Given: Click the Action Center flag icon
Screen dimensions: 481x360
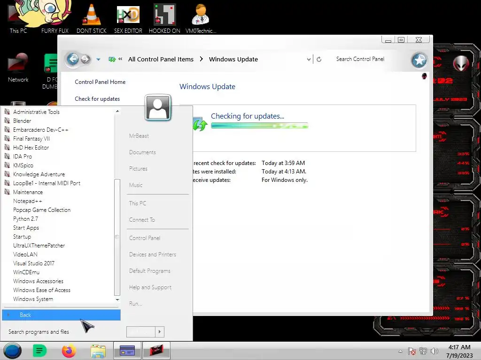Looking at the screenshot, I should point(411,351).
